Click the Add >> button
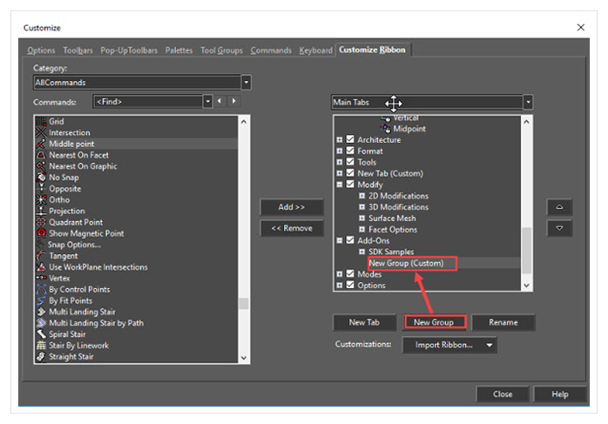The height and width of the screenshot is (424, 608). pos(292,207)
